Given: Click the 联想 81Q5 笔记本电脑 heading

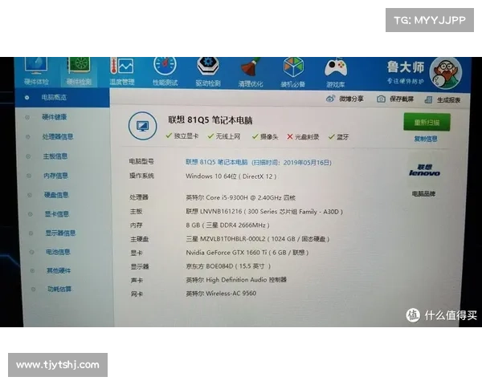Looking at the screenshot, I should (x=210, y=120).
